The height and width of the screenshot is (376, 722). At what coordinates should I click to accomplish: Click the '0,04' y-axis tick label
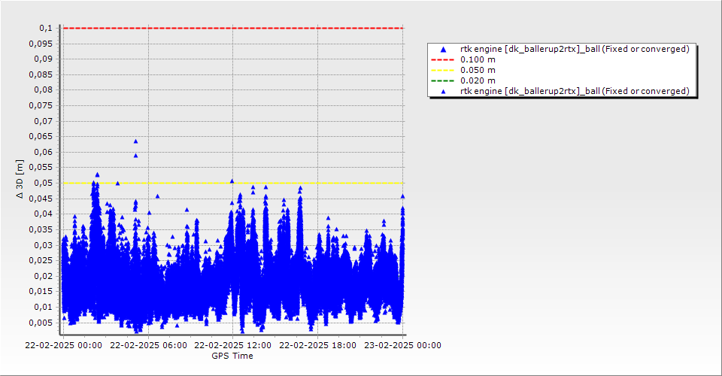[x=44, y=214]
